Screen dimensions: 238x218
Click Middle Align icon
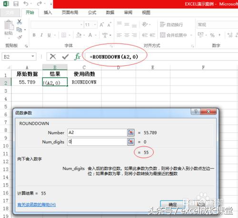(127, 24)
